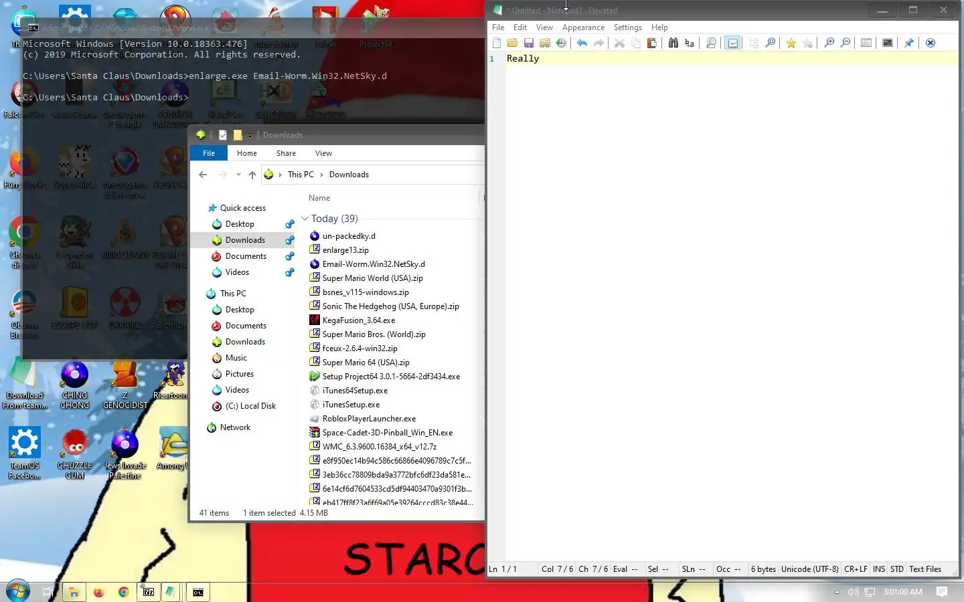The width and height of the screenshot is (964, 602).
Task: Open the File tab in Explorer
Action: click(209, 153)
